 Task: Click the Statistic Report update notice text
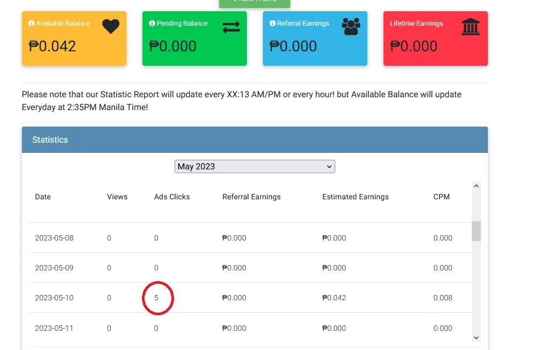[x=242, y=100]
